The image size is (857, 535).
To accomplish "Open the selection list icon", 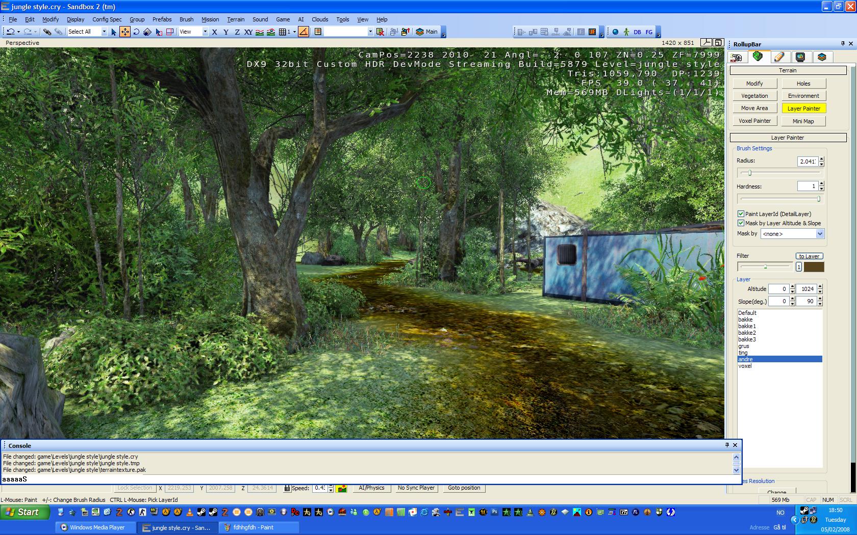I will pos(318,32).
